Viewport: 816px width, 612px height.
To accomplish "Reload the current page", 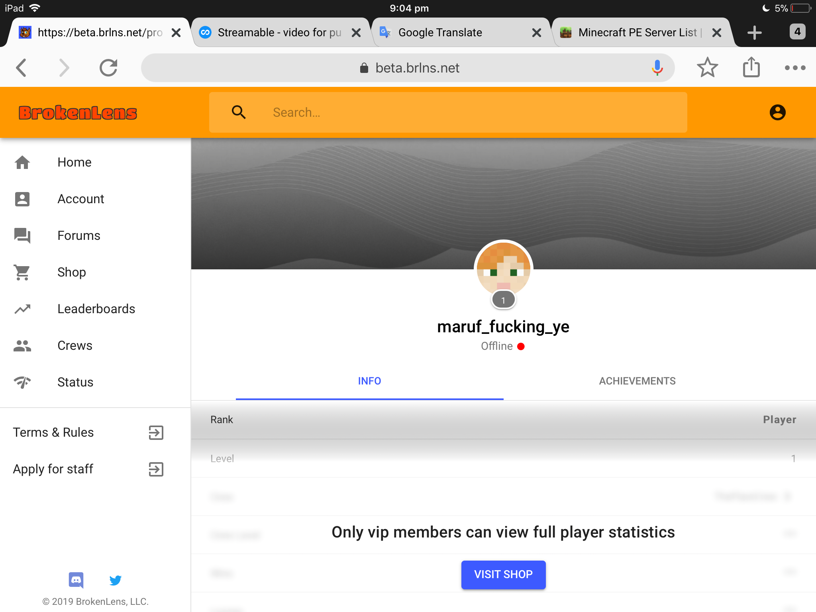I will coord(108,67).
